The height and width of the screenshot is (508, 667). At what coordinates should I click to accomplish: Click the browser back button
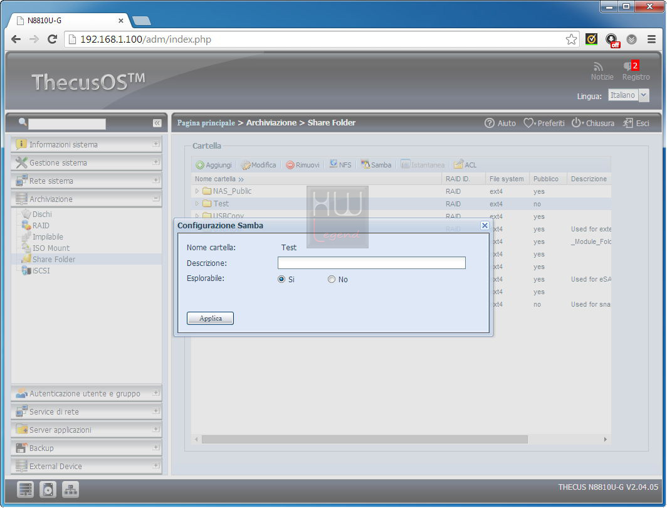coord(16,39)
